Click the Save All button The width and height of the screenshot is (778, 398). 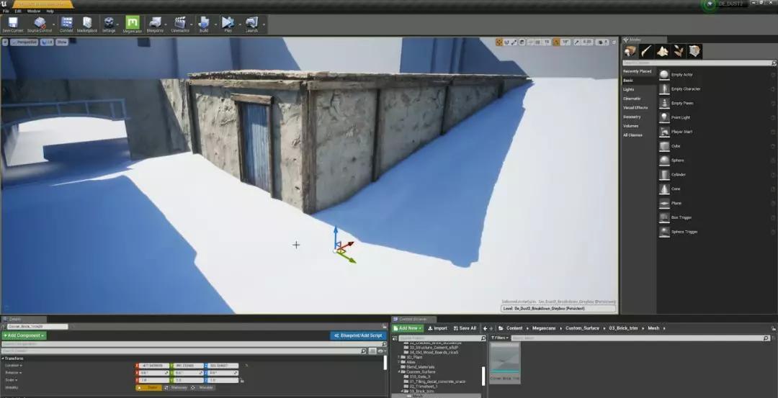coord(465,328)
